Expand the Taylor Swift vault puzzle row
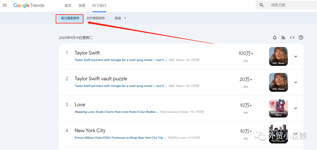317x150 pixels. pos(296,82)
